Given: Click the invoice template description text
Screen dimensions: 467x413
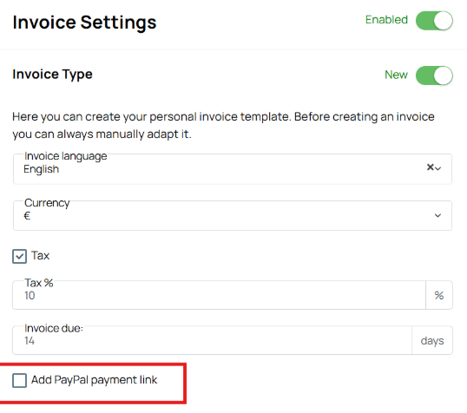Looking at the screenshot, I should 223,125.
